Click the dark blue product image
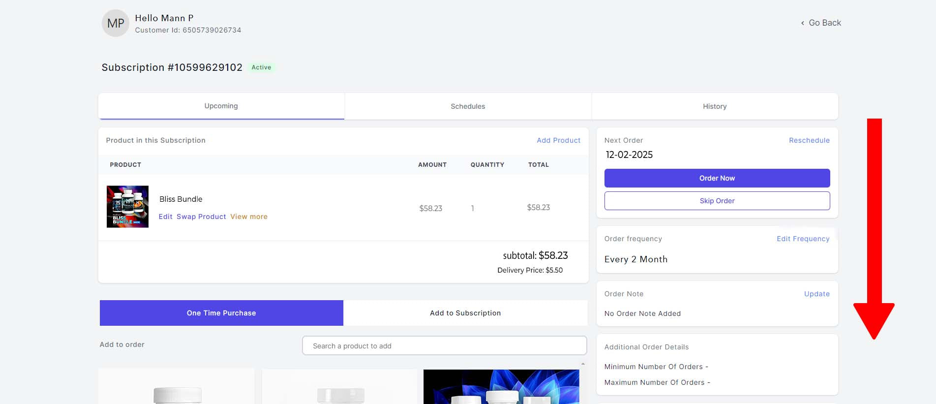Viewport: 936px width, 404px height. [501, 387]
